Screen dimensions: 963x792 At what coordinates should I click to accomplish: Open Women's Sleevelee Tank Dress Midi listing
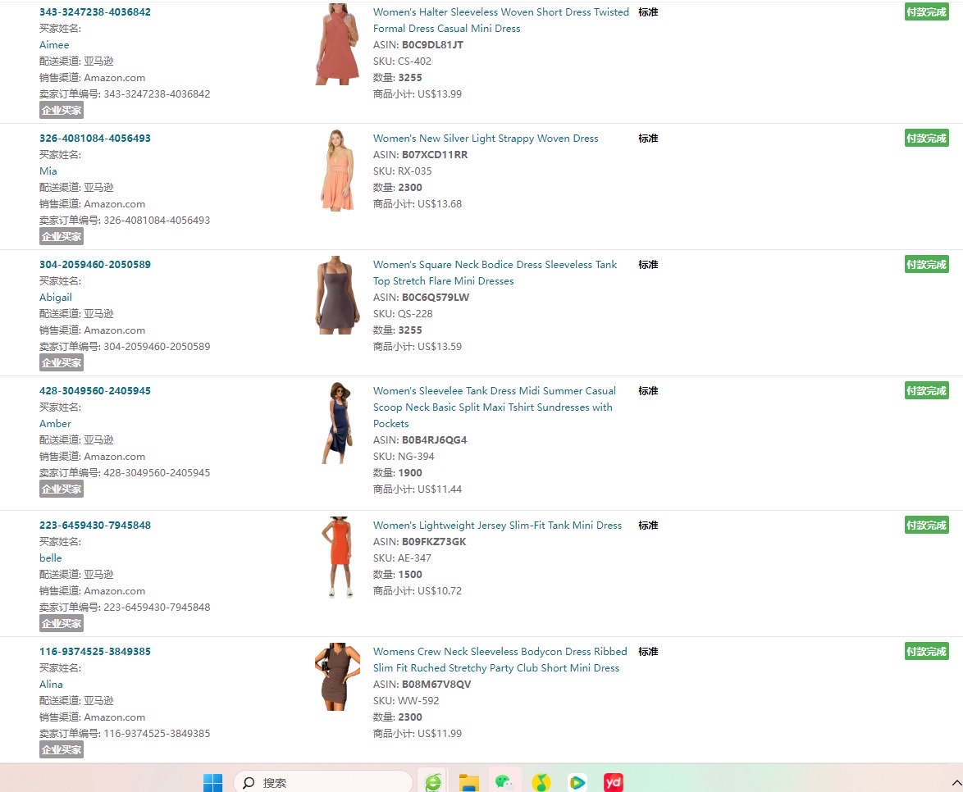pyautogui.click(x=495, y=407)
